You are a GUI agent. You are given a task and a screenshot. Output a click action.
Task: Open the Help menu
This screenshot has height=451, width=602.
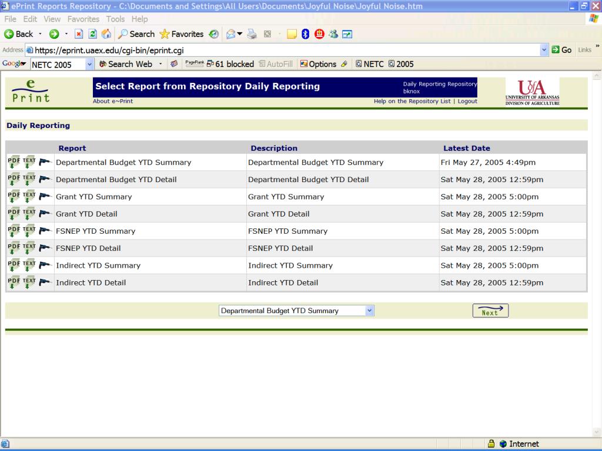pyautogui.click(x=139, y=19)
